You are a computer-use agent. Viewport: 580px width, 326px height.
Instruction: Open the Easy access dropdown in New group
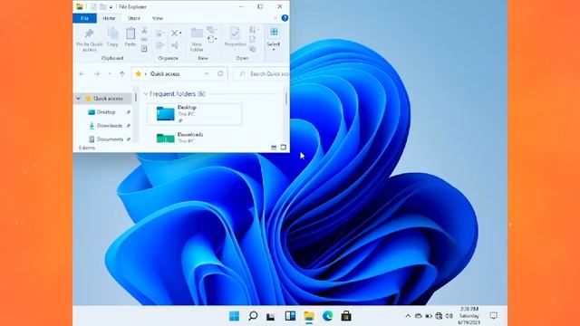point(211,39)
